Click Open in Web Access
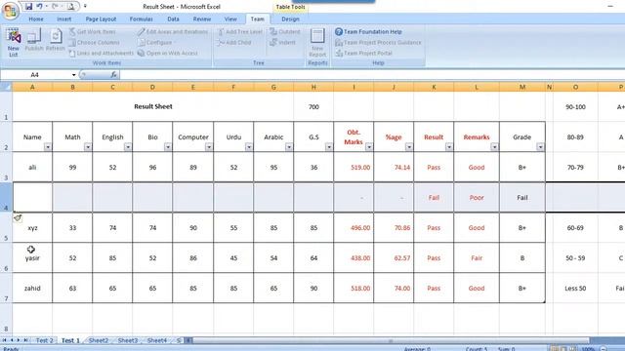Screen dimensions: 625x351 [167, 53]
